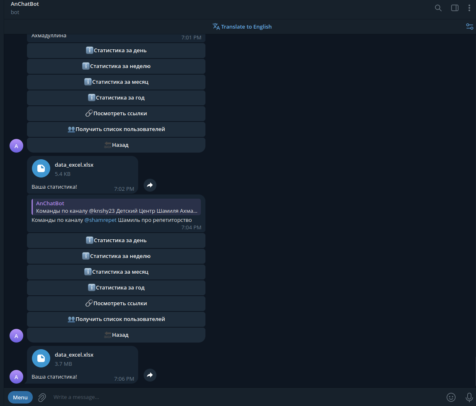Viewport: 476px width, 406px height.
Task: Click the microphone voice message icon
Action: (469, 397)
